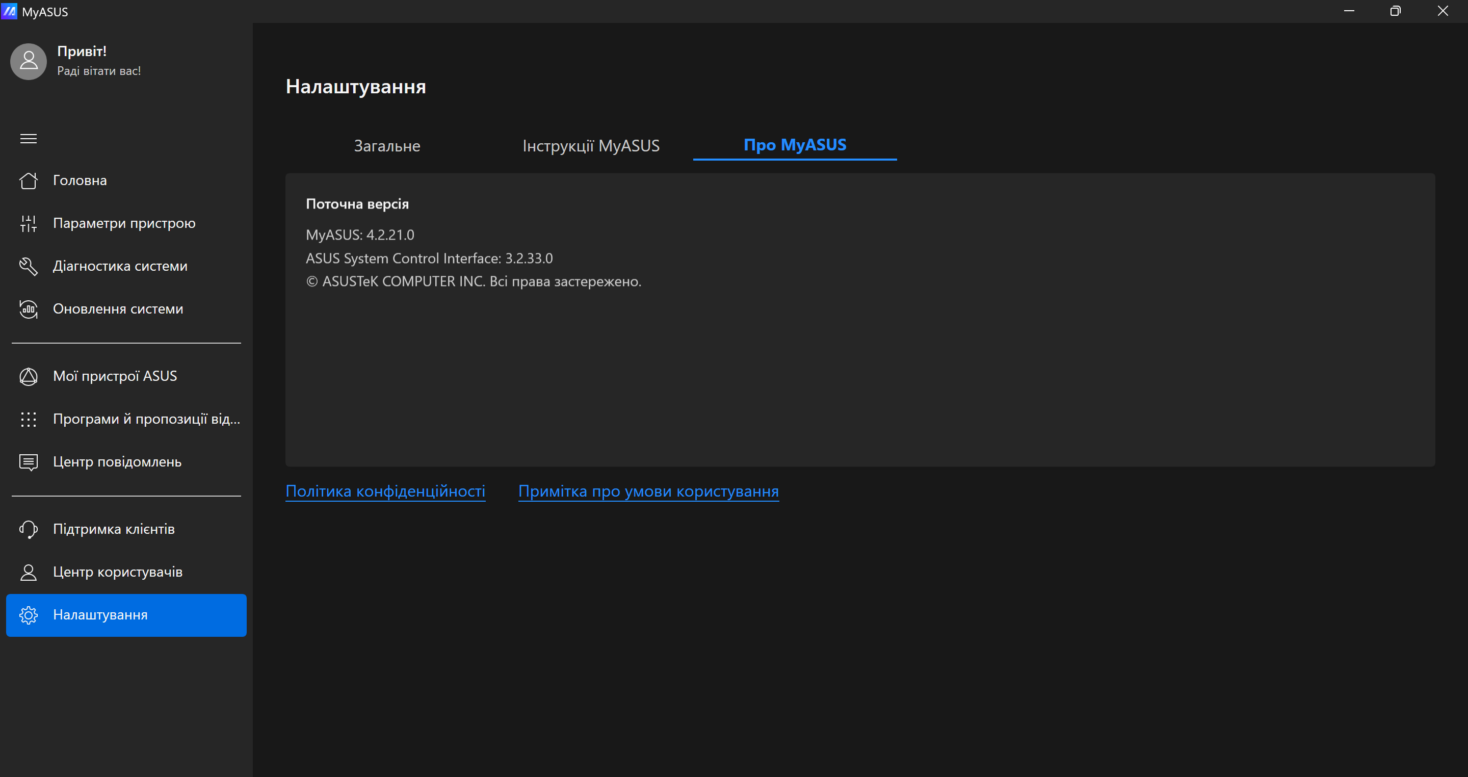Select the Про MyASUS tab
Screen dimensions: 1468x777
click(795, 145)
